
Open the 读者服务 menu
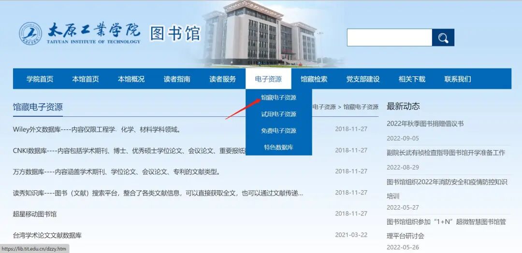click(223, 79)
